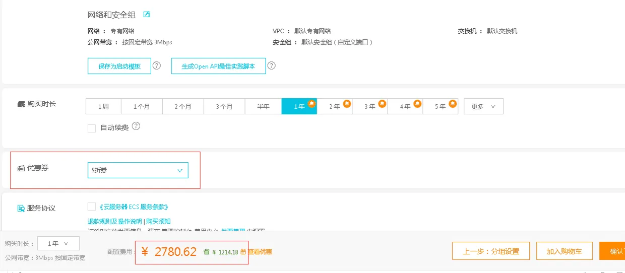Select 1周 purchase duration
The image size is (625, 273).
tap(103, 106)
